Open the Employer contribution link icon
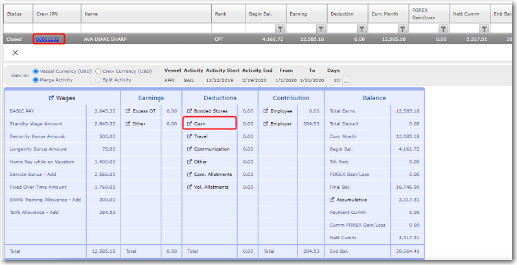Viewport: 517px width, 265px height. [x=266, y=123]
